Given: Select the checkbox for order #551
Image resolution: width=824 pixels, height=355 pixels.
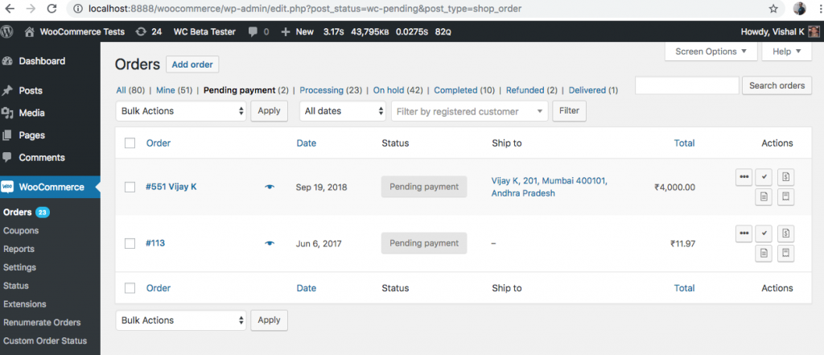Looking at the screenshot, I should [130, 187].
